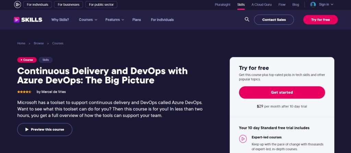Open the Plans menu item

click(x=136, y=20)
